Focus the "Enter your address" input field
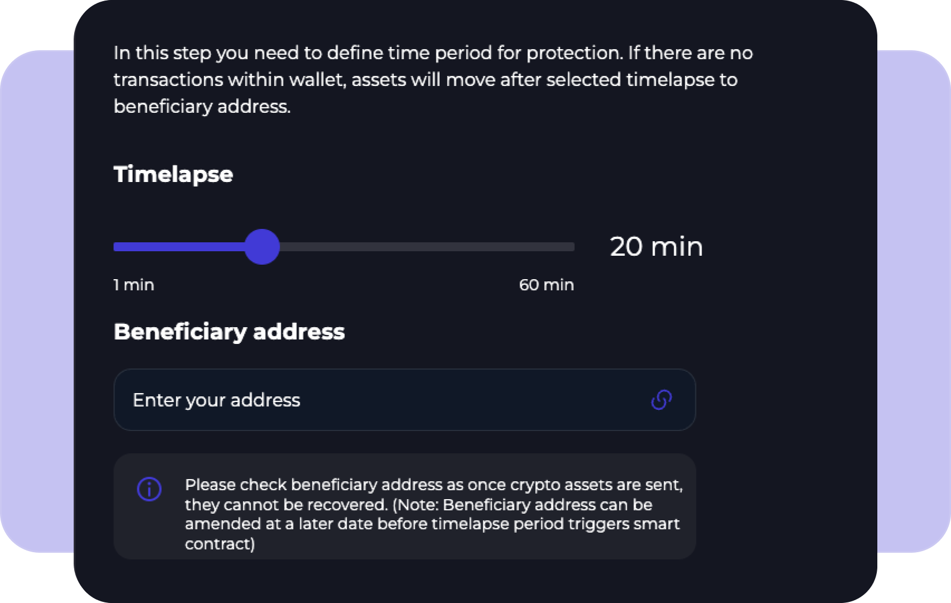 coord(405,400)
